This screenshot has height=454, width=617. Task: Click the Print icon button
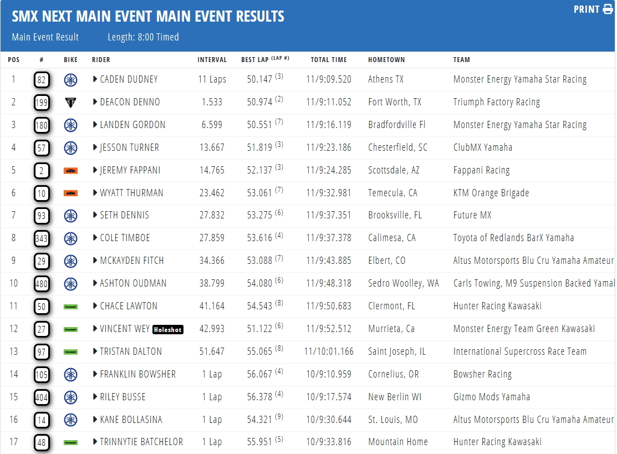point(593,9)
